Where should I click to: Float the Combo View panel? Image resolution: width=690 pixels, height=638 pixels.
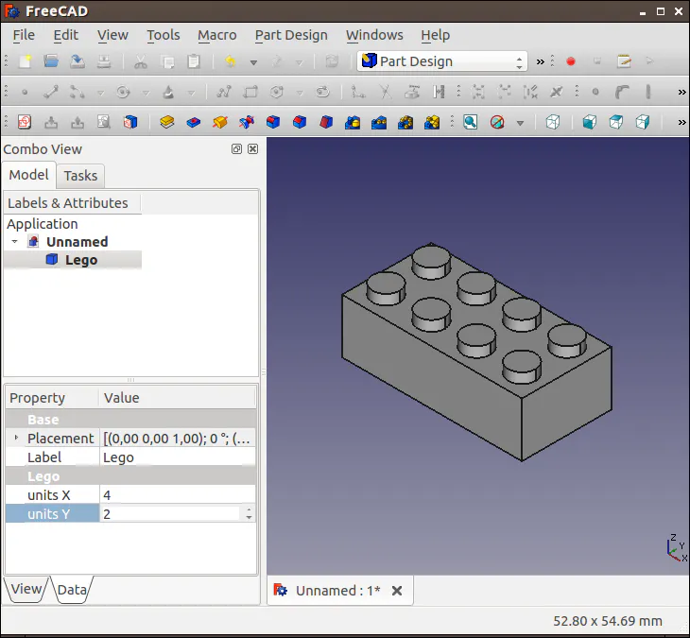pyautogui.click(x=236, y=149)
